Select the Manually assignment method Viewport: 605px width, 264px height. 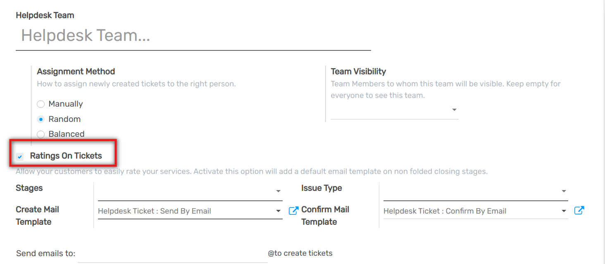point(40,104)
